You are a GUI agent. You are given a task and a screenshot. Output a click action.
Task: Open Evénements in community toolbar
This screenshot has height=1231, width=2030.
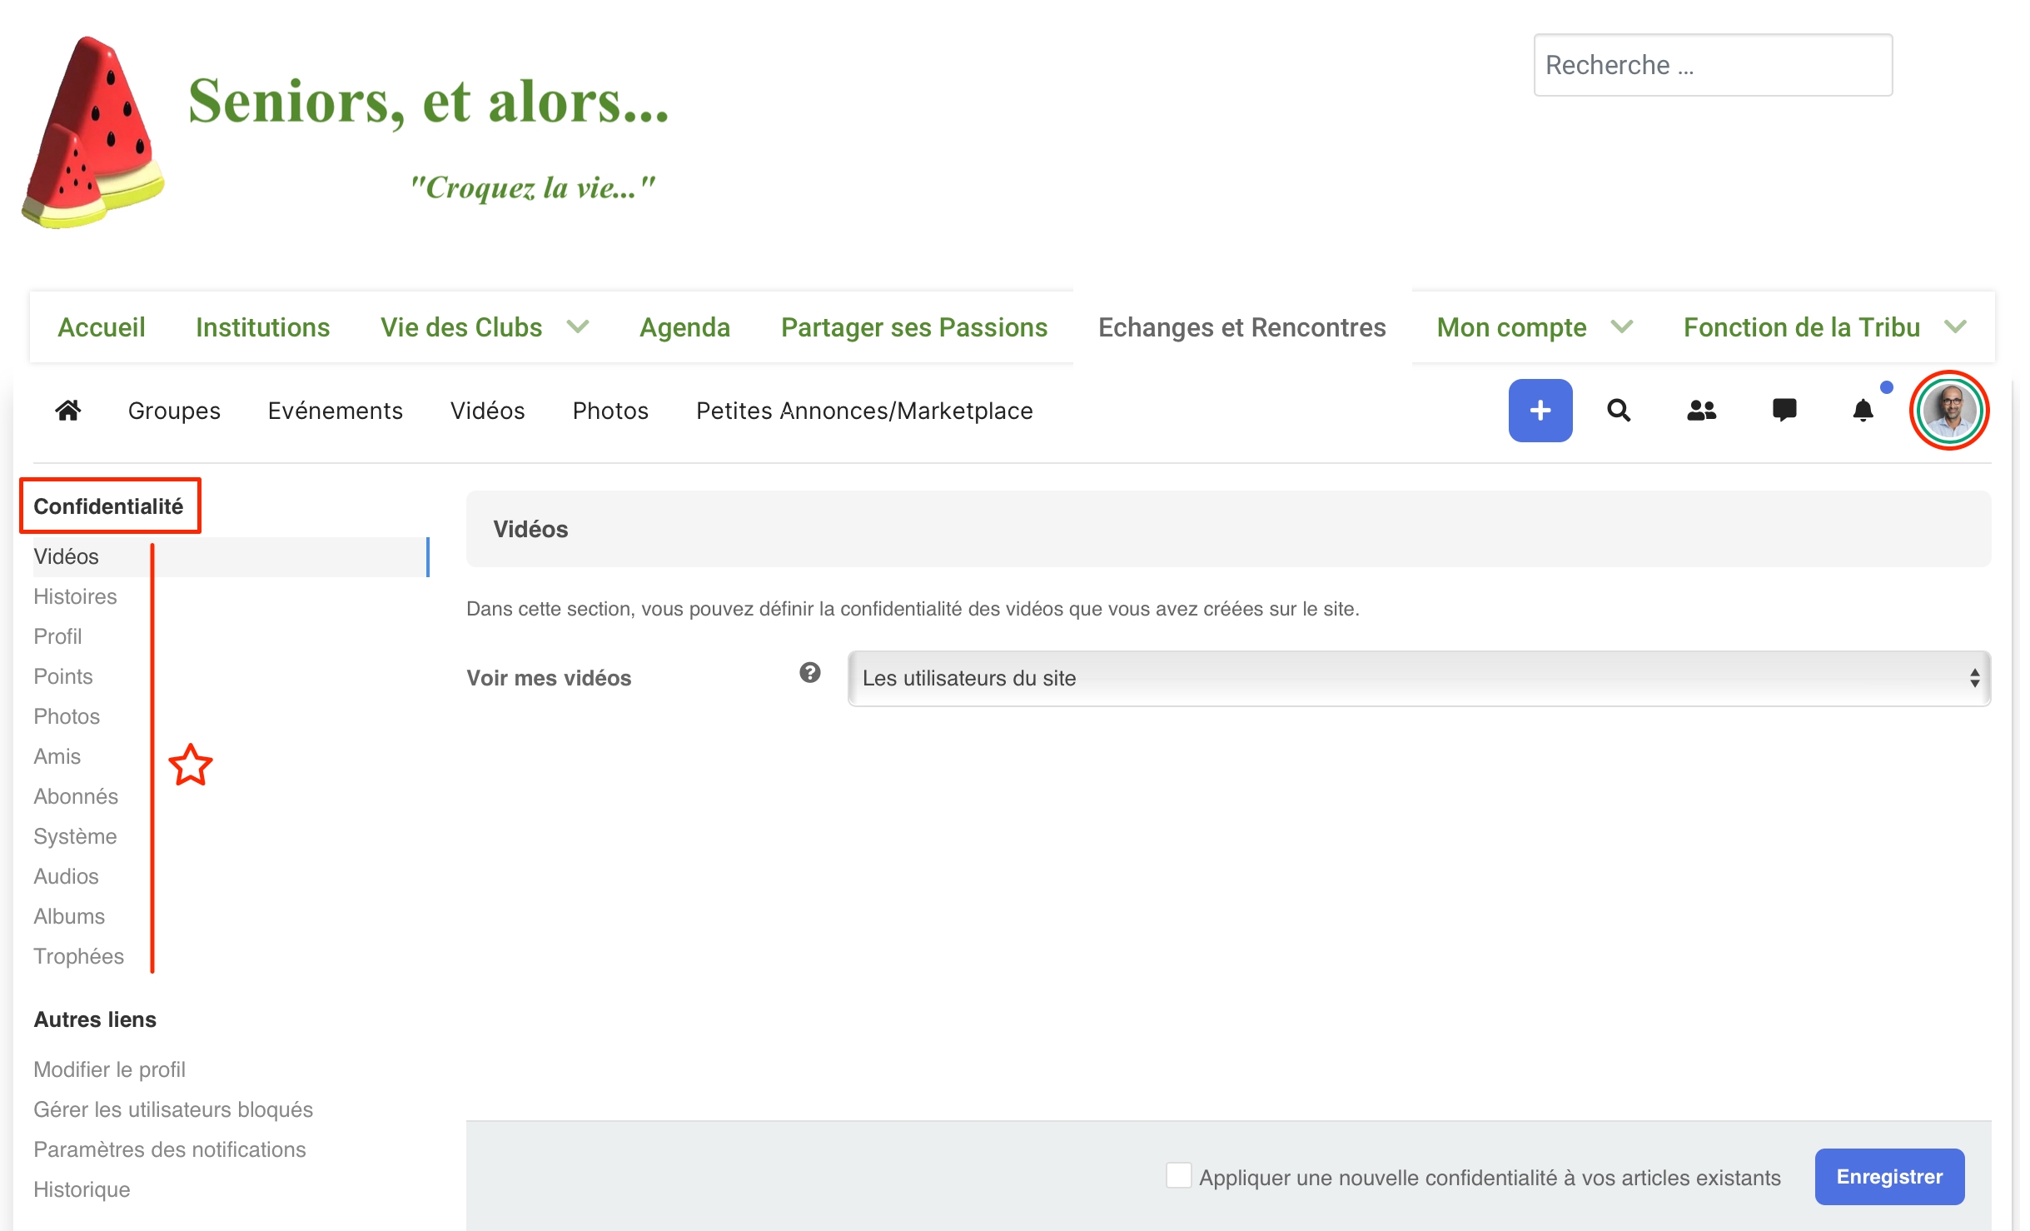pos(335,411)
